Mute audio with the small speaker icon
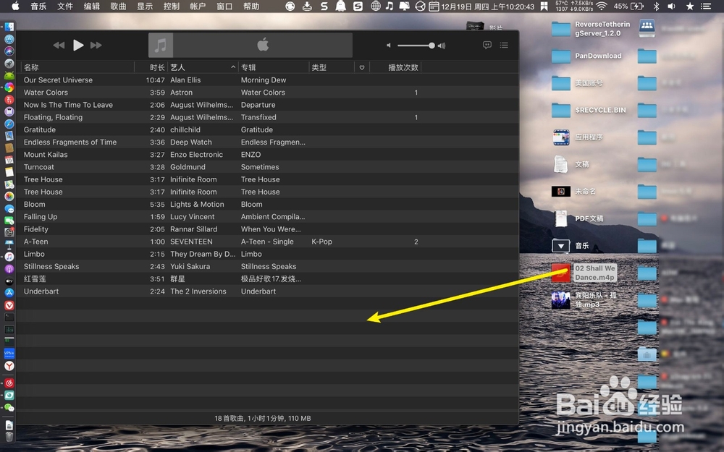The height and width of the screenshot is (452, 724). 391,45
